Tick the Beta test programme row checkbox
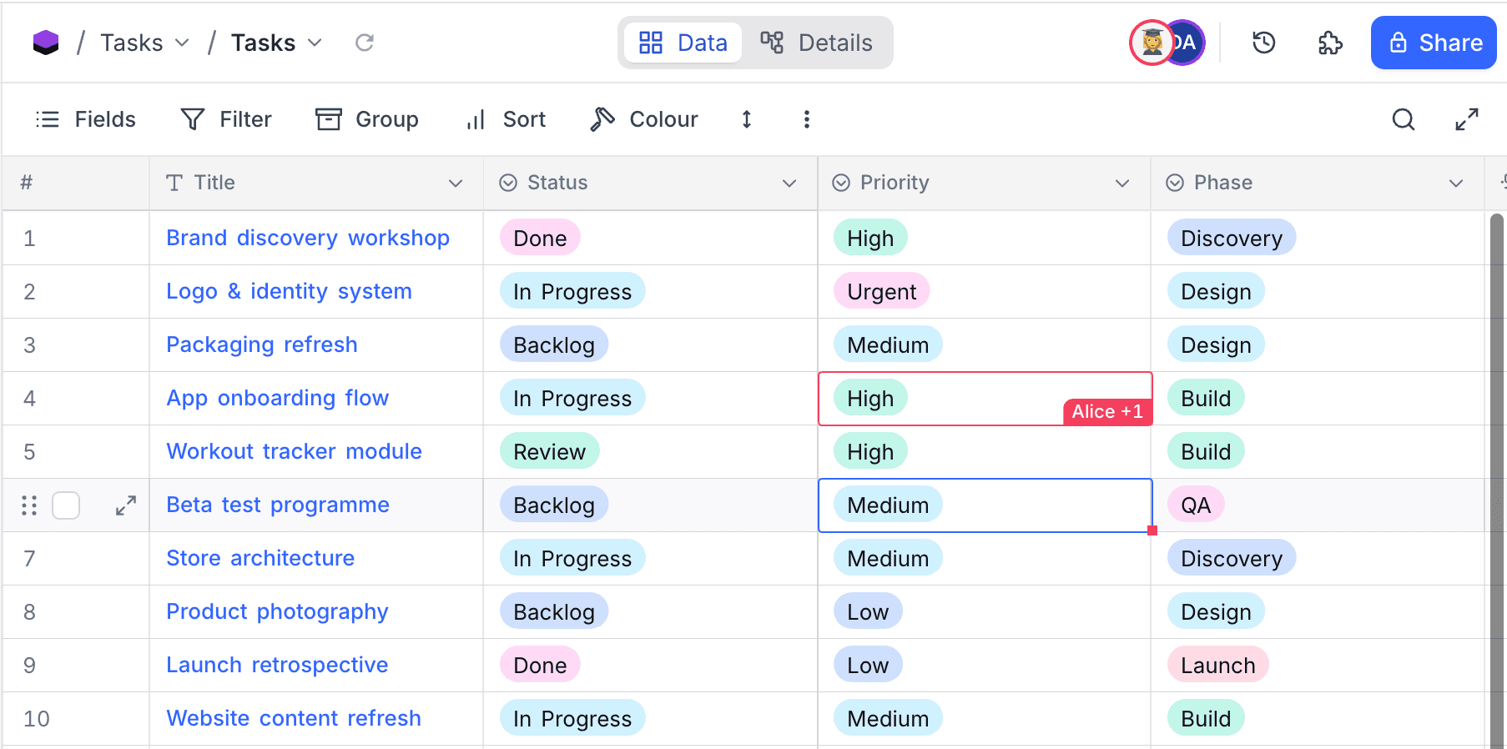The height and width of the screenshot is (749, 1507). click(x=66, y=505)
